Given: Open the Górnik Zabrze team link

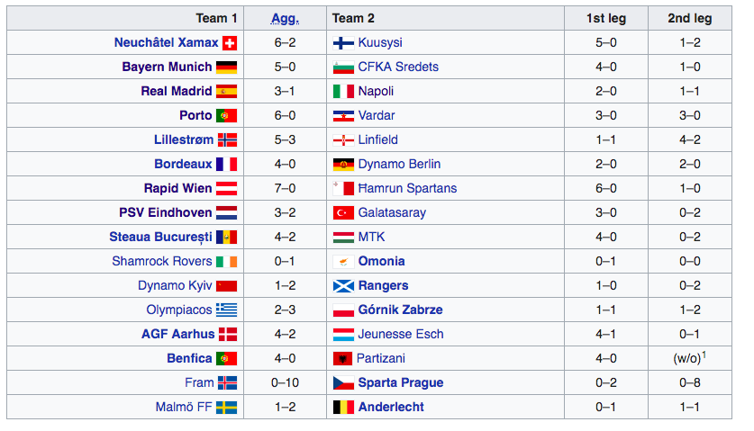Looking at the screenshot, I should (400, 310).
